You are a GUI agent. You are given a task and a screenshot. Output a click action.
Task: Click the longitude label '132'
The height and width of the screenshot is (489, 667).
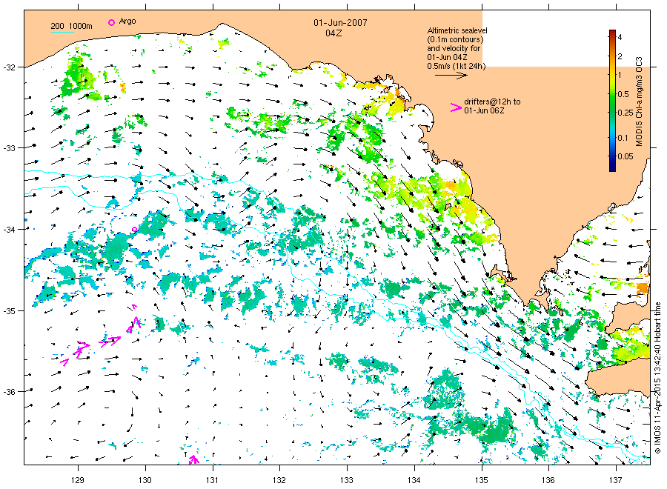tap(279, 480)
